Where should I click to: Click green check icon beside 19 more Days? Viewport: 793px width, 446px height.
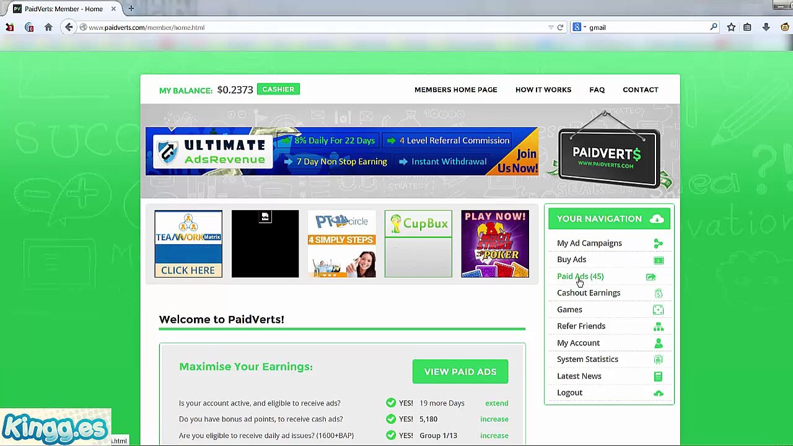[x=391, y=403]
